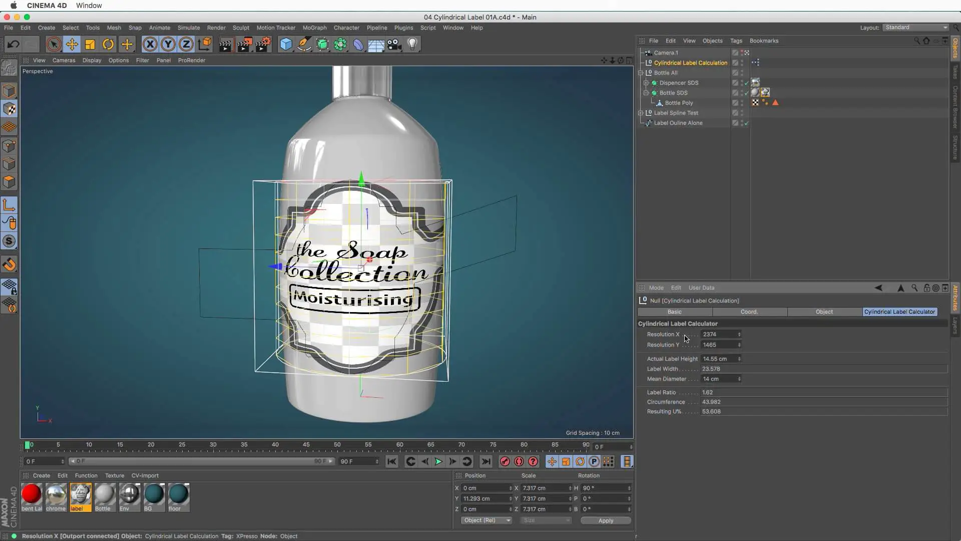Viewport: 961px width, 541px height.
Task: Open the Array modeling objects icon
Action: (x=340, y=44)
